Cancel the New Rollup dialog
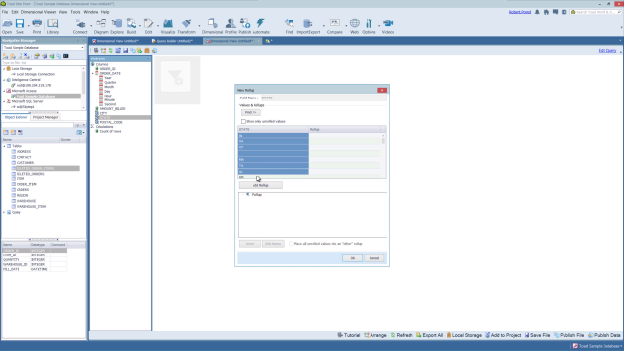 coord(374,258)
